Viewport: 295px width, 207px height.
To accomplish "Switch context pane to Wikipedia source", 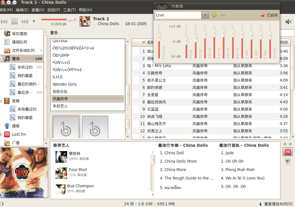I will click(288, 161).
